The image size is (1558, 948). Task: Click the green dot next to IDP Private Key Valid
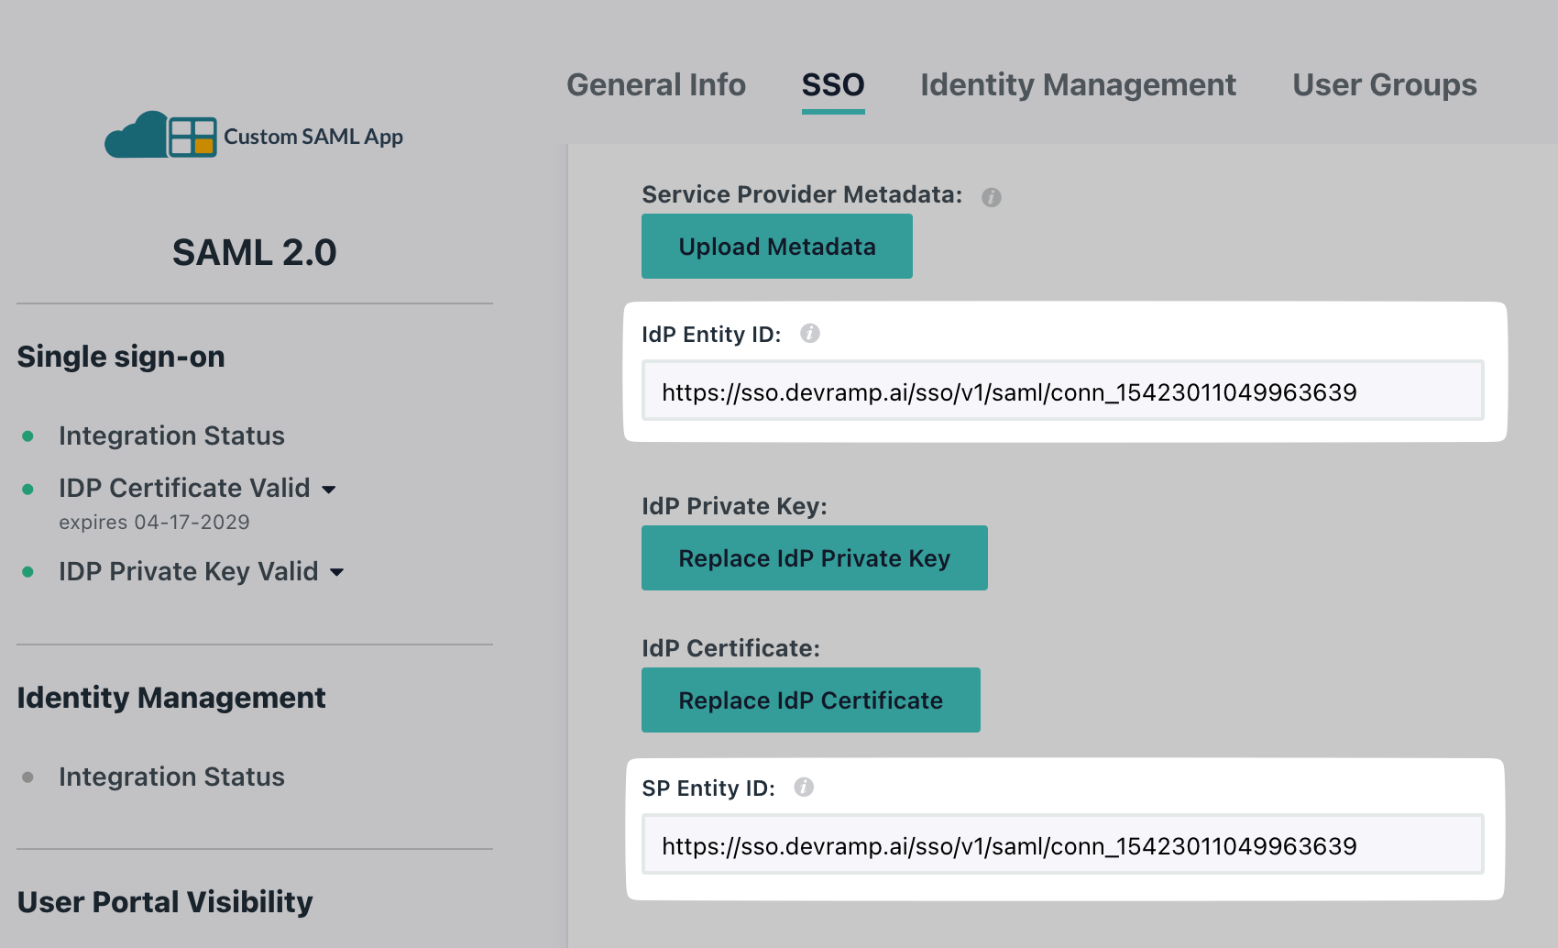(x=28, y=572)
